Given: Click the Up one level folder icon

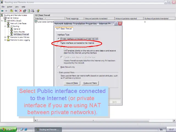Looking at the screenshot, I should point(12,11).
